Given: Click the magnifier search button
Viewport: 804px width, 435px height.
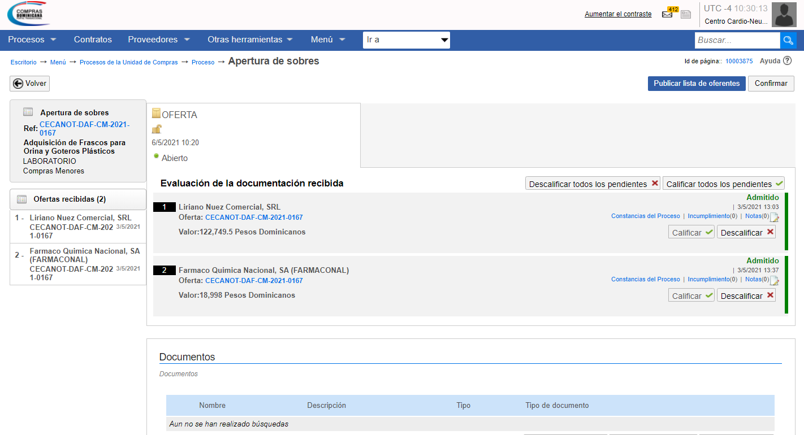Looking at the screenshot, I should [788, 40].
